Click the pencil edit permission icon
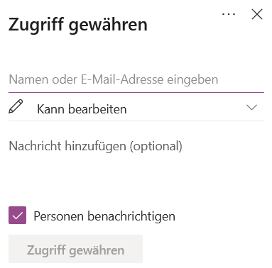Image resolution: width=272 pixels, height=268 pixels. click(x=16, y=106)
